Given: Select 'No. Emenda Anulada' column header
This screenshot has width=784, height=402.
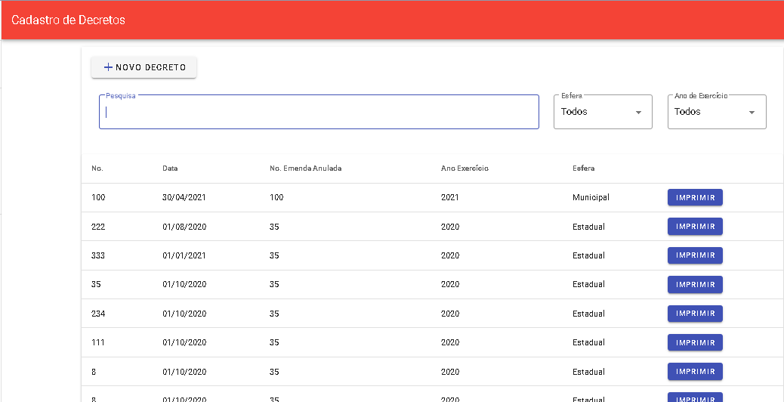Looking at the screenshot, I should [305, 169].
